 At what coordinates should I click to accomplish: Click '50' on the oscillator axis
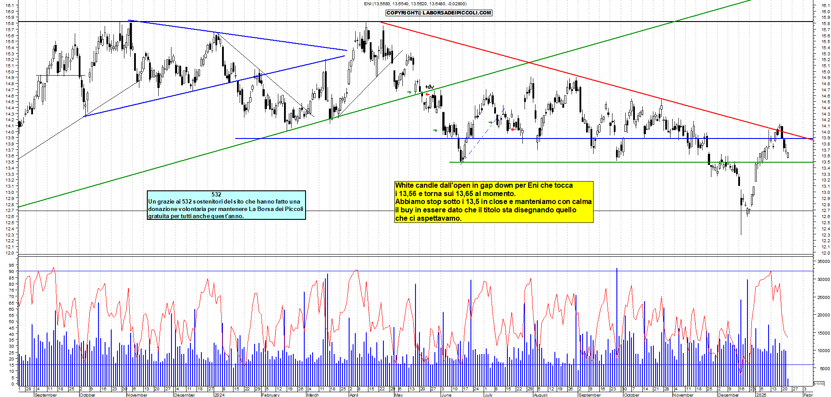(11, 321)
